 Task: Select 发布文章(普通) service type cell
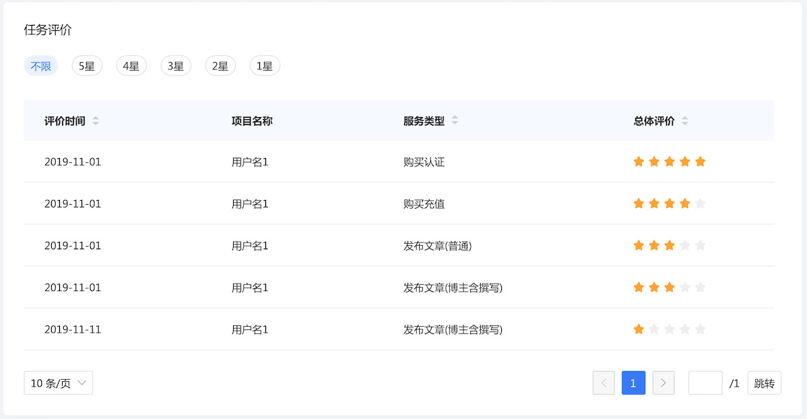[x=437, y=246]
